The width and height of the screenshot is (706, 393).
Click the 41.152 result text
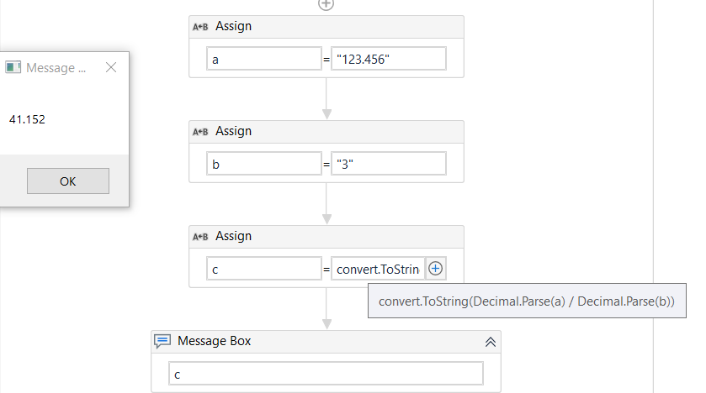tap(27, 119)
